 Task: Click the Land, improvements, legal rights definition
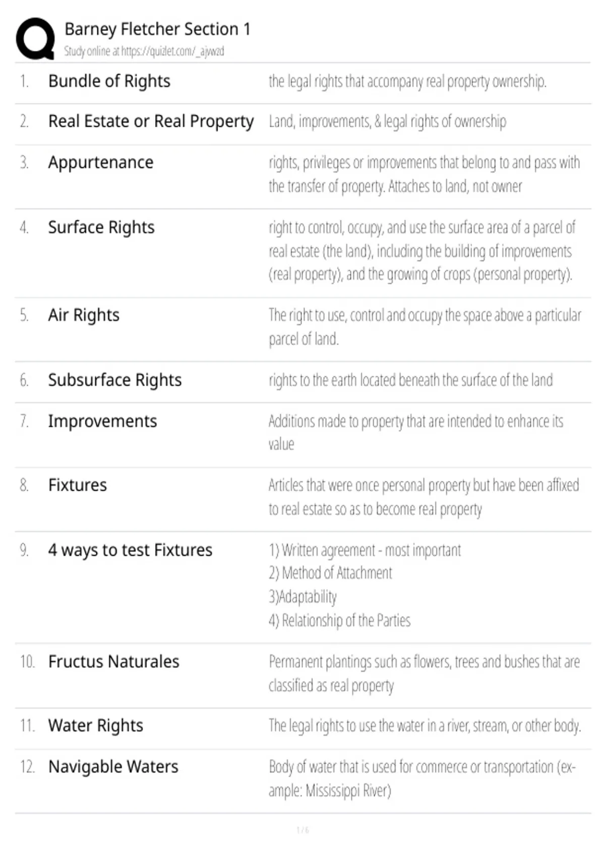coord(387,122)
